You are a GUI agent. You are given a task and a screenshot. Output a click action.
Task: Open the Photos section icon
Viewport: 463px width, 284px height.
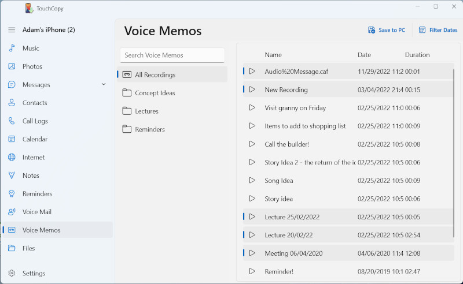(x=12, y=66)
